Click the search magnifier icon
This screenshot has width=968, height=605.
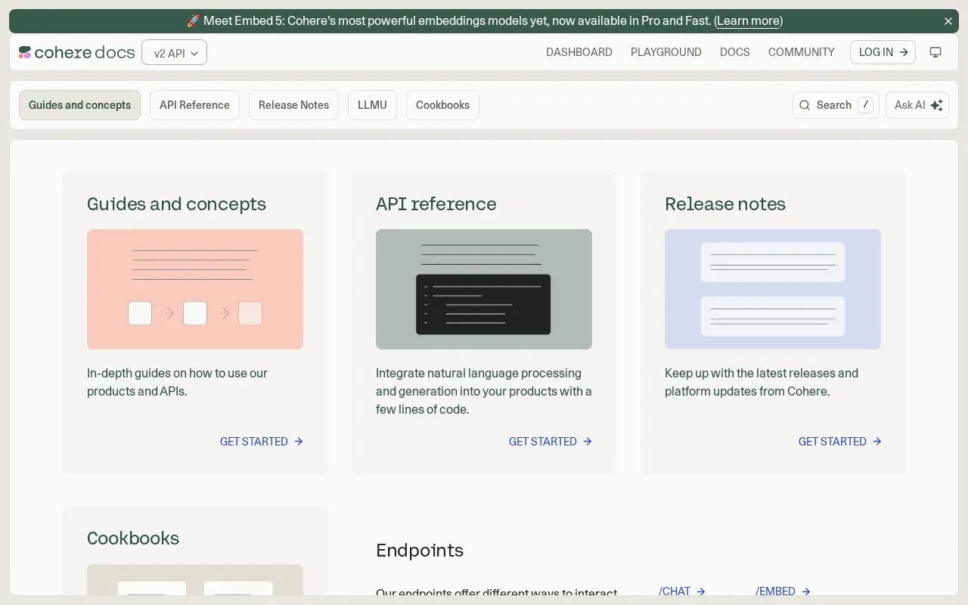coord(805,105)
